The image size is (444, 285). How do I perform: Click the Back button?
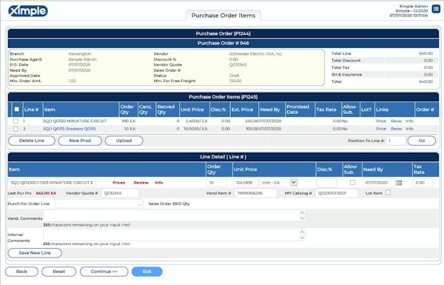point(21,272)
